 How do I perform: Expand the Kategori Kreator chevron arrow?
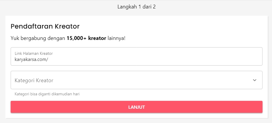255,80
